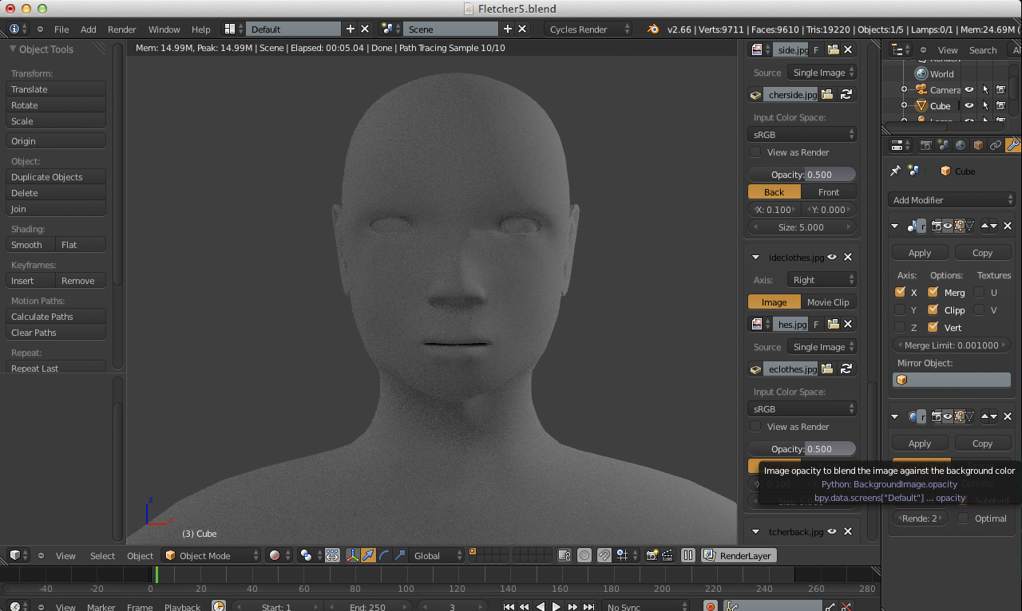The image size is (1022, 611).
Task: Reload the eclothes.jpg image with refresh icon
Action: (x=846, y=369)
